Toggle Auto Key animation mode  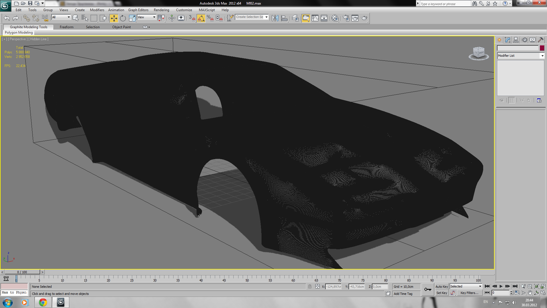tap(442, 287)
